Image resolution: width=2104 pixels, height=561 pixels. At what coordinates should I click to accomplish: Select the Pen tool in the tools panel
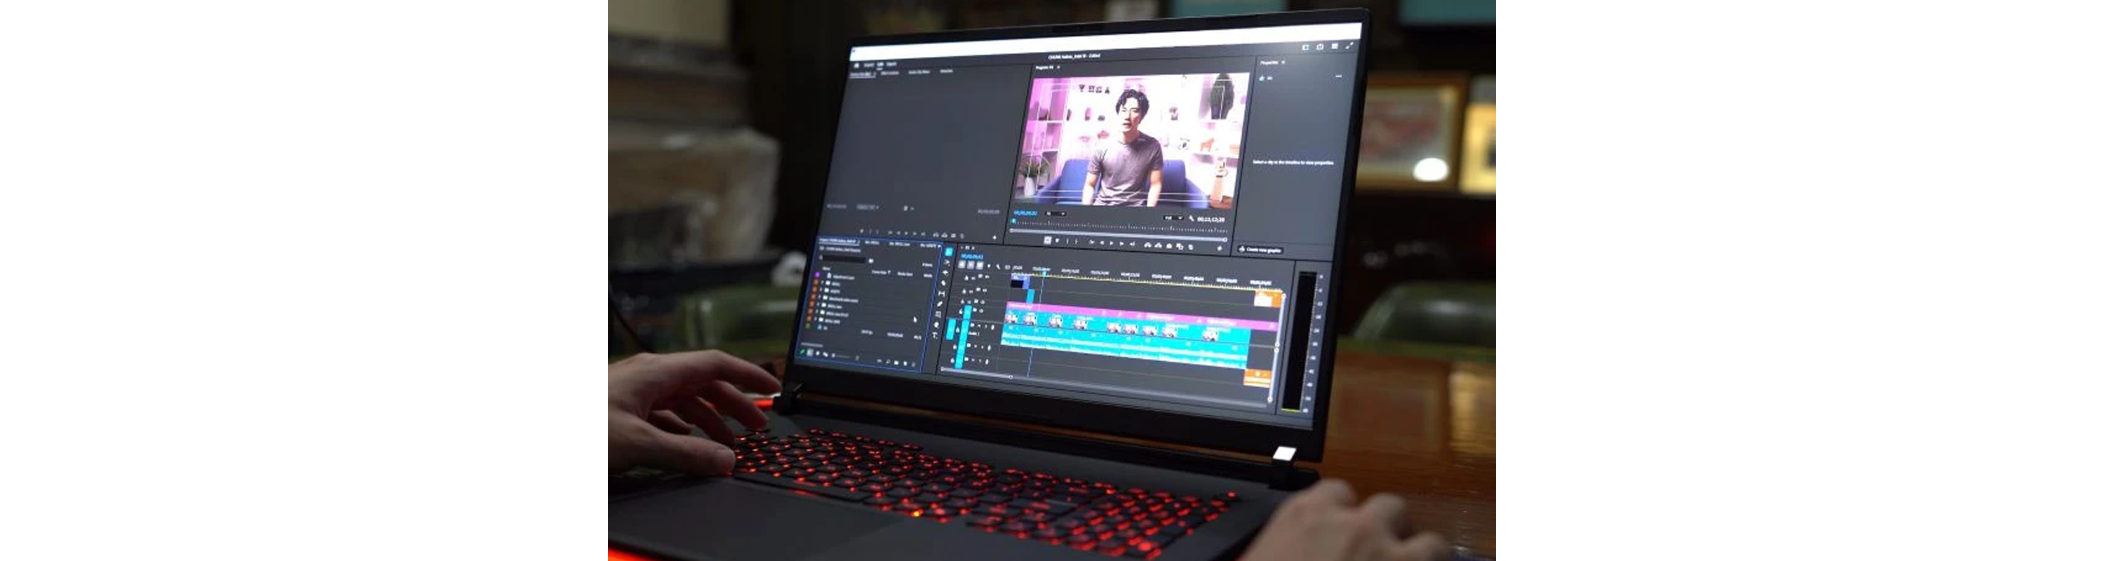tap(940, 304)
